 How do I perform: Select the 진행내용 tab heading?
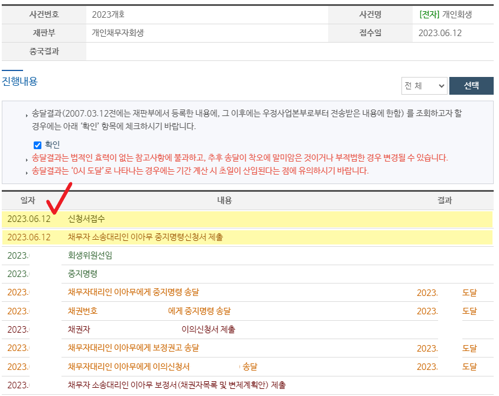pos(20,81)
